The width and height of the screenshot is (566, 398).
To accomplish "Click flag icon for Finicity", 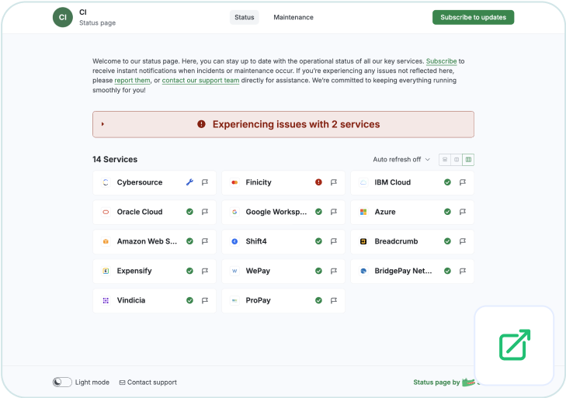I will tap(334, 182).
